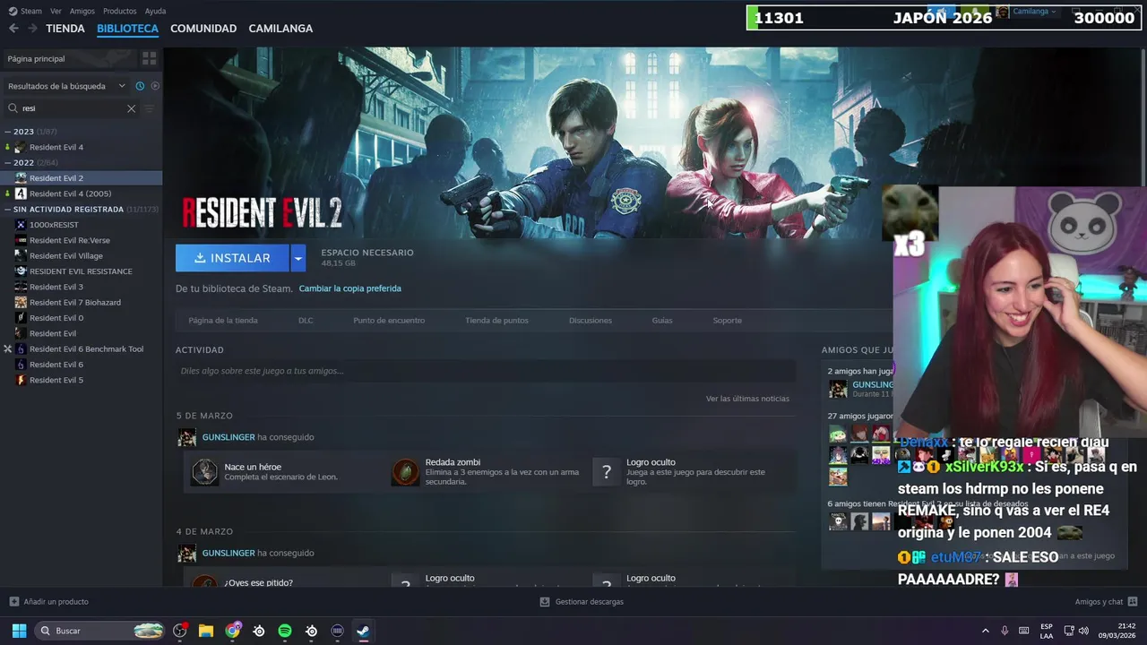This screenshot has width=1147, height=645.
Task: Open File Explorer from the taskbar
Action: coord(206,631)
